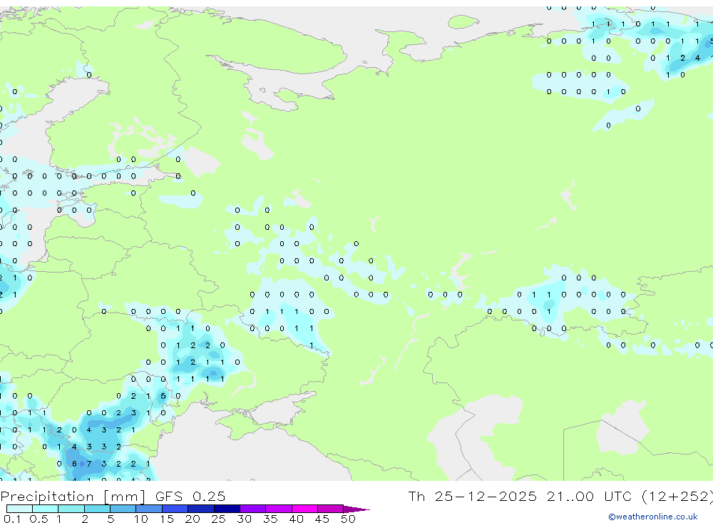Viewport: 713px width, 523px height.
Task: Select legend swatch between 5 and 10
Action: point(123,509)
